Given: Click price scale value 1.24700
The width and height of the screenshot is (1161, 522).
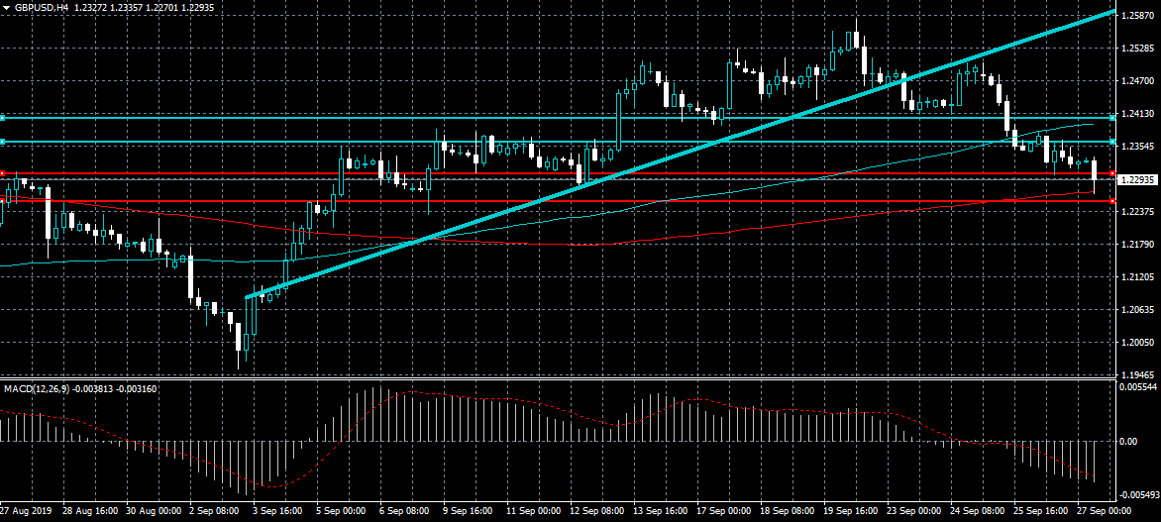Looking at the screenshot, I should (1139, 80).
